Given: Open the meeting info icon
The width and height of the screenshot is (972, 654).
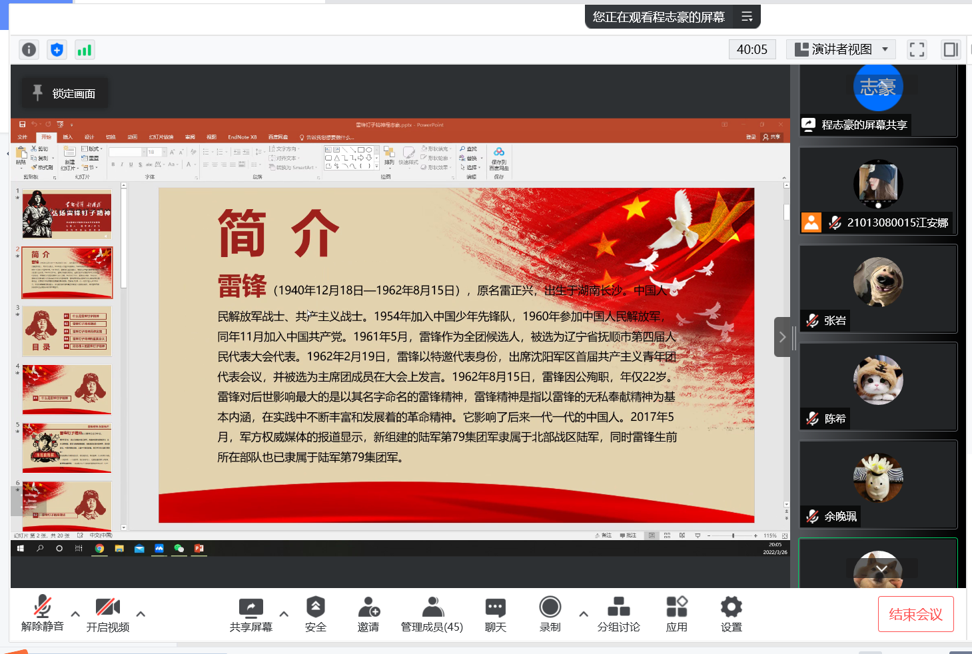Looking at the screenshot, I should coord(29,50).
